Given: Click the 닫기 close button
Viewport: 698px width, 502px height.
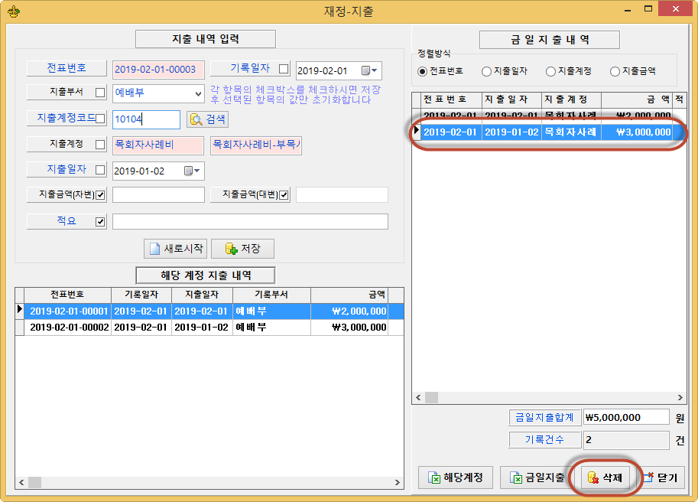Looking at the screenshot, I should 661,478.
